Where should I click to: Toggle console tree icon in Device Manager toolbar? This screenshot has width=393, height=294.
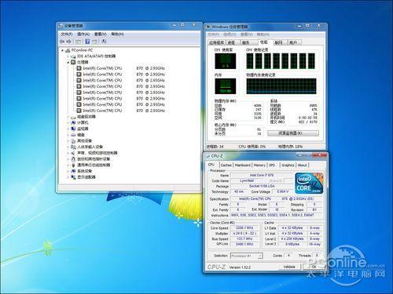pos(78,42)
